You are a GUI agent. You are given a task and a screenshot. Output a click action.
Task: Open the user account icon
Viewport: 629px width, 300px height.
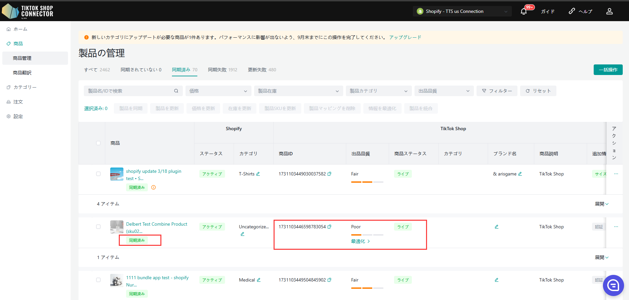[609, 11]
